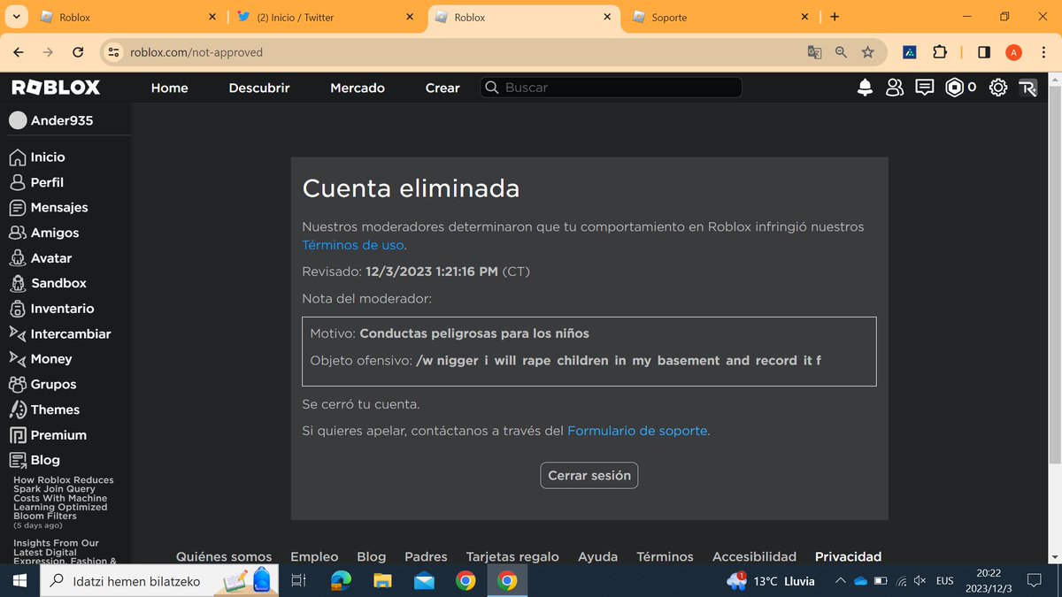Click the Cerrar sesión button
Screen dimensions: 1062x597
[589, 475]
